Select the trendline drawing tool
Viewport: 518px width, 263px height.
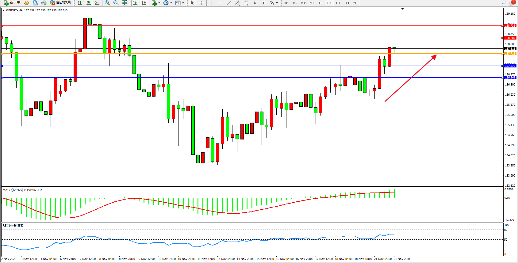click(229, 3)
